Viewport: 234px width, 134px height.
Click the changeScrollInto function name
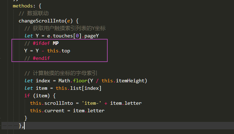(x=42, y=21)
